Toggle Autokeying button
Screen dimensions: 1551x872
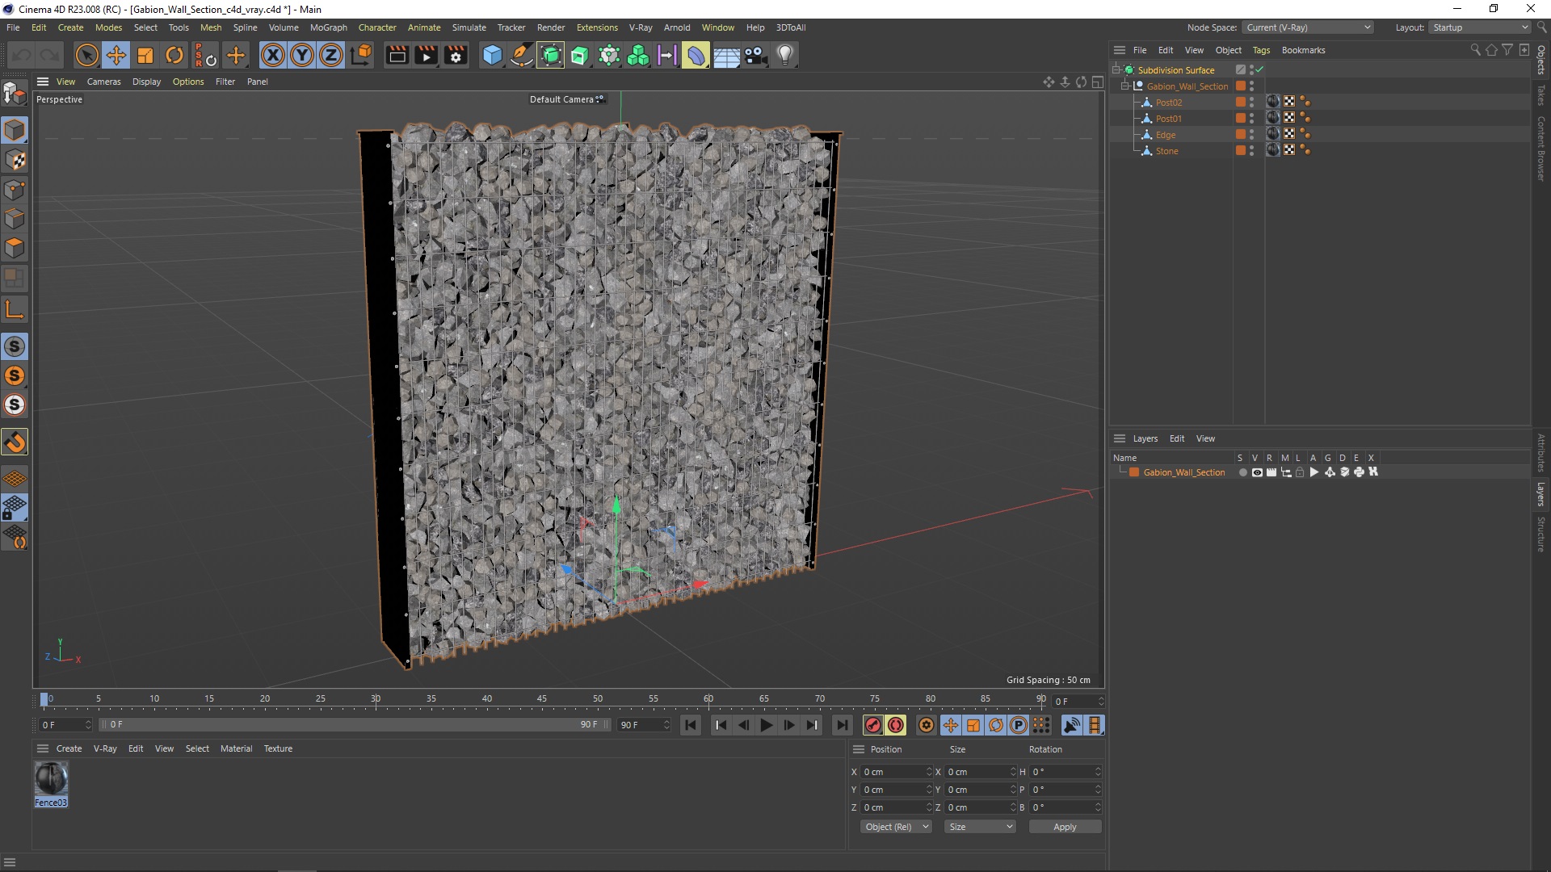click(x=896, y=725)
